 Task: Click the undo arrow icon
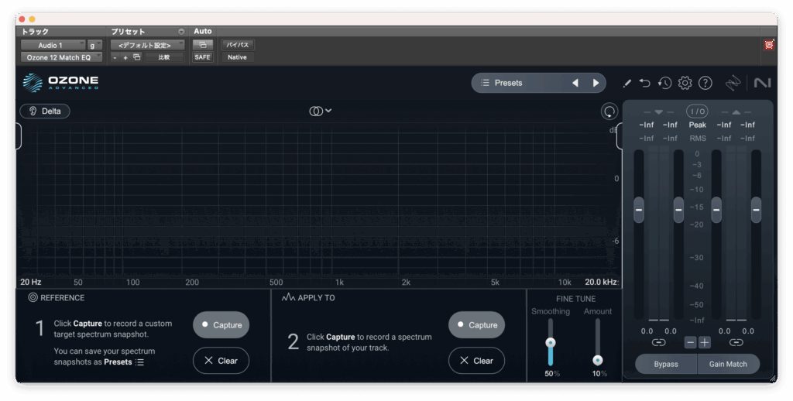tap(645, 83)
